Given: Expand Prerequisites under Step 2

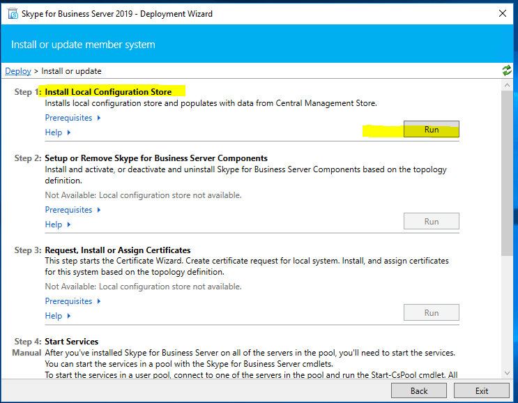Looking at the screenshot, I should pyautogui.click(x=73, y=210).
